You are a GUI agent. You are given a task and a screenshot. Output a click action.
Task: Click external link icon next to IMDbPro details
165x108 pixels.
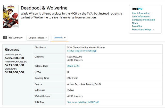coord(98,102)
